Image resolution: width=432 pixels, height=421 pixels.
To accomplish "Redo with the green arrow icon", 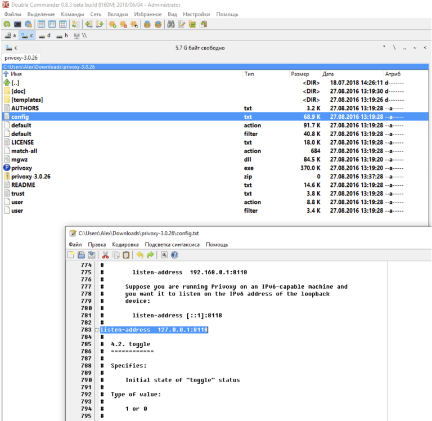I will point(150,255).
